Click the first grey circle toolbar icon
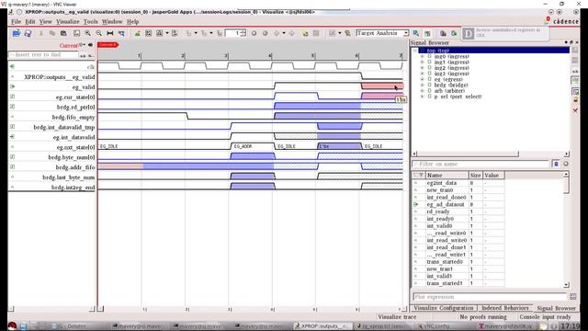This screenshot has width=588, height=331. (254, 33)
